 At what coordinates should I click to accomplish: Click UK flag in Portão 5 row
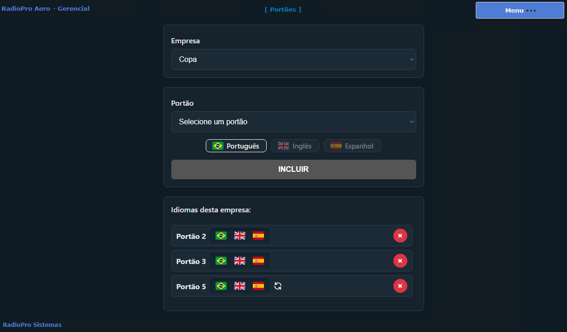point(240,286)
